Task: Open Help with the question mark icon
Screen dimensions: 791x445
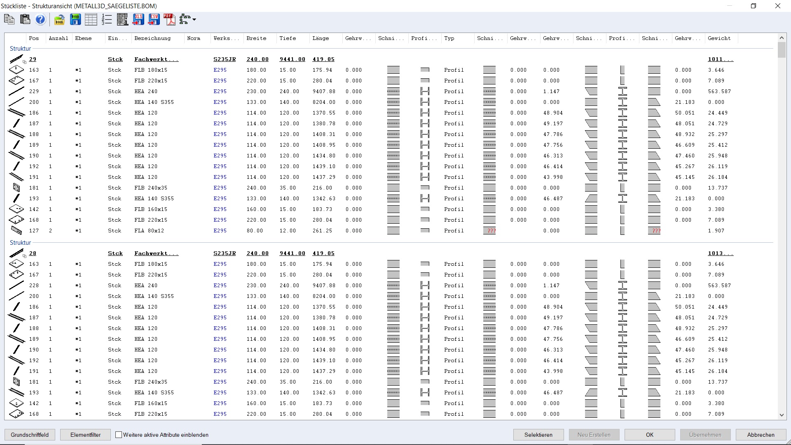Action: [x=40, y=19]
